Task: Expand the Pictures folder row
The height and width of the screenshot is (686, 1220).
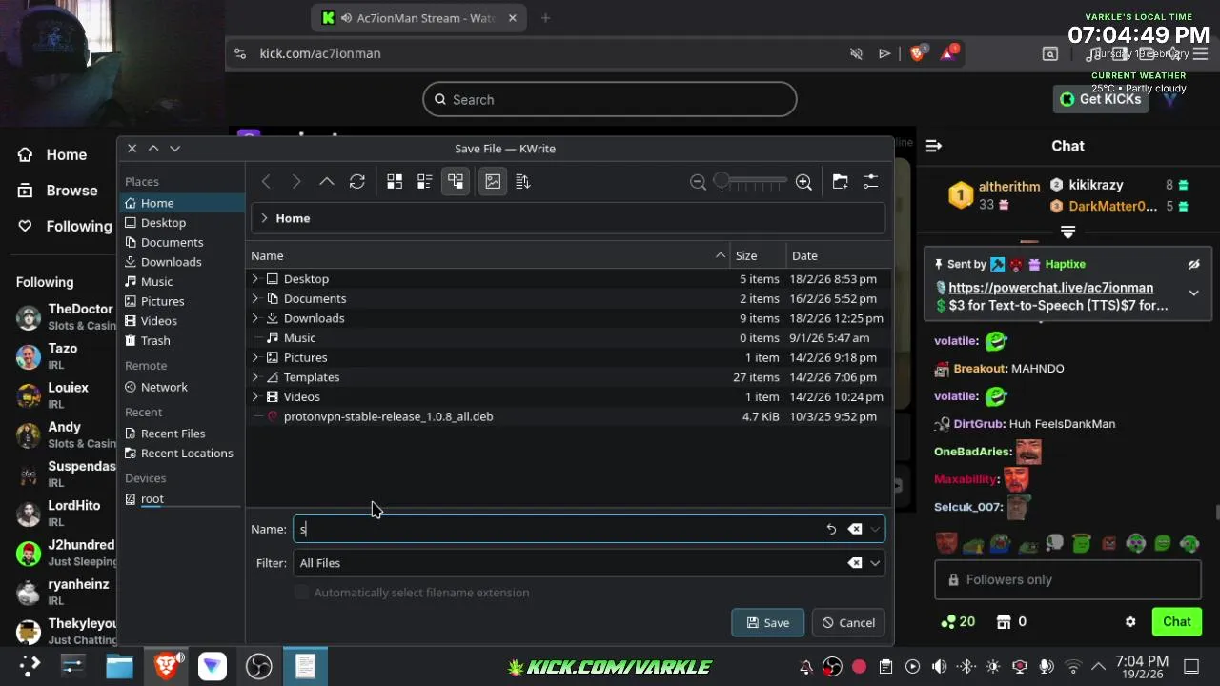Action: [254, 357]
